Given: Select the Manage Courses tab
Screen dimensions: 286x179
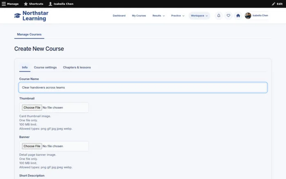Looking at the screenshot, I should [29, 34].
